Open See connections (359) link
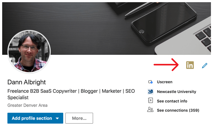Screen dimensions: 215x129 point(178,110)
